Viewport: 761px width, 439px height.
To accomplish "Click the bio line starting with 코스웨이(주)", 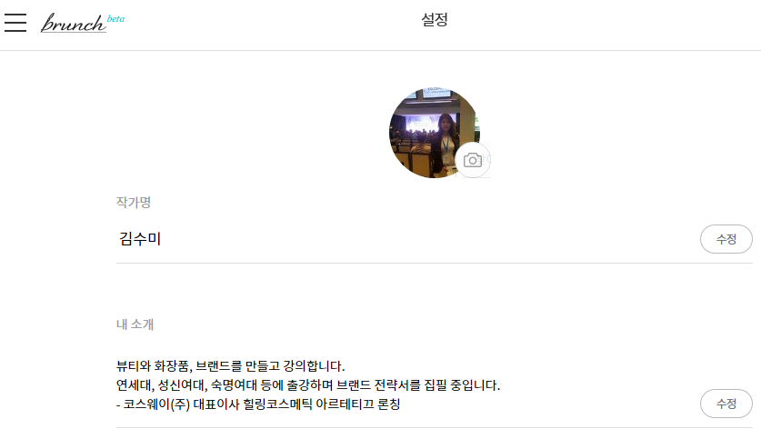I will point(258,404).
